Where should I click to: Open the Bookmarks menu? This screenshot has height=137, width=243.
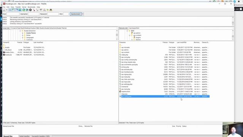click(x=32, y=7)
